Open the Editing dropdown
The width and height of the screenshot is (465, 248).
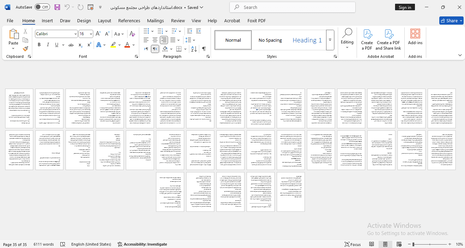[x=347, y=39]
